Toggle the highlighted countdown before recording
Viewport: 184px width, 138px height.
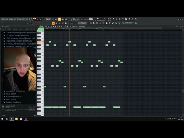(60, 19)
